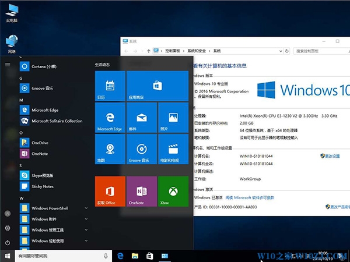Click letter header S in app list
The height and width of the screenshot is (262, 350).
point(20,165)
